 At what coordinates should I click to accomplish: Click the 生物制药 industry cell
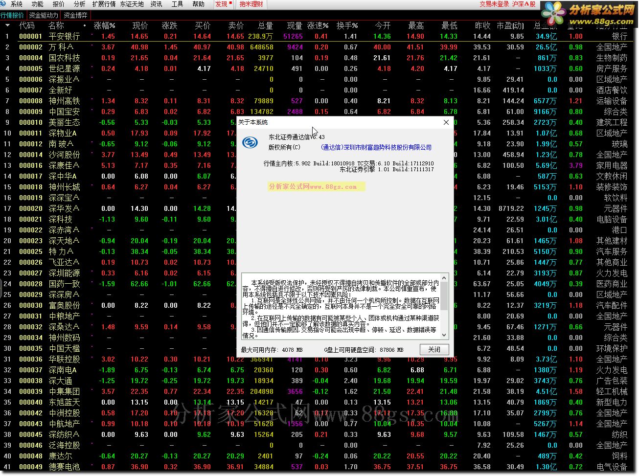coord(612,58)
